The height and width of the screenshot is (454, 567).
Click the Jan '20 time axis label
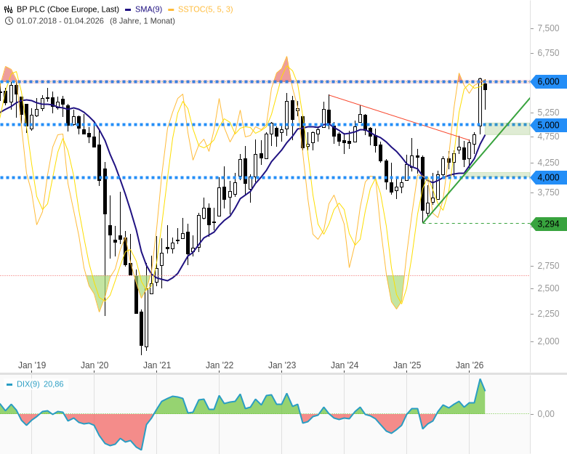tap(94, 365)
